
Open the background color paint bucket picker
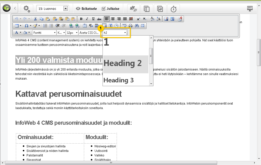point(25,33)
